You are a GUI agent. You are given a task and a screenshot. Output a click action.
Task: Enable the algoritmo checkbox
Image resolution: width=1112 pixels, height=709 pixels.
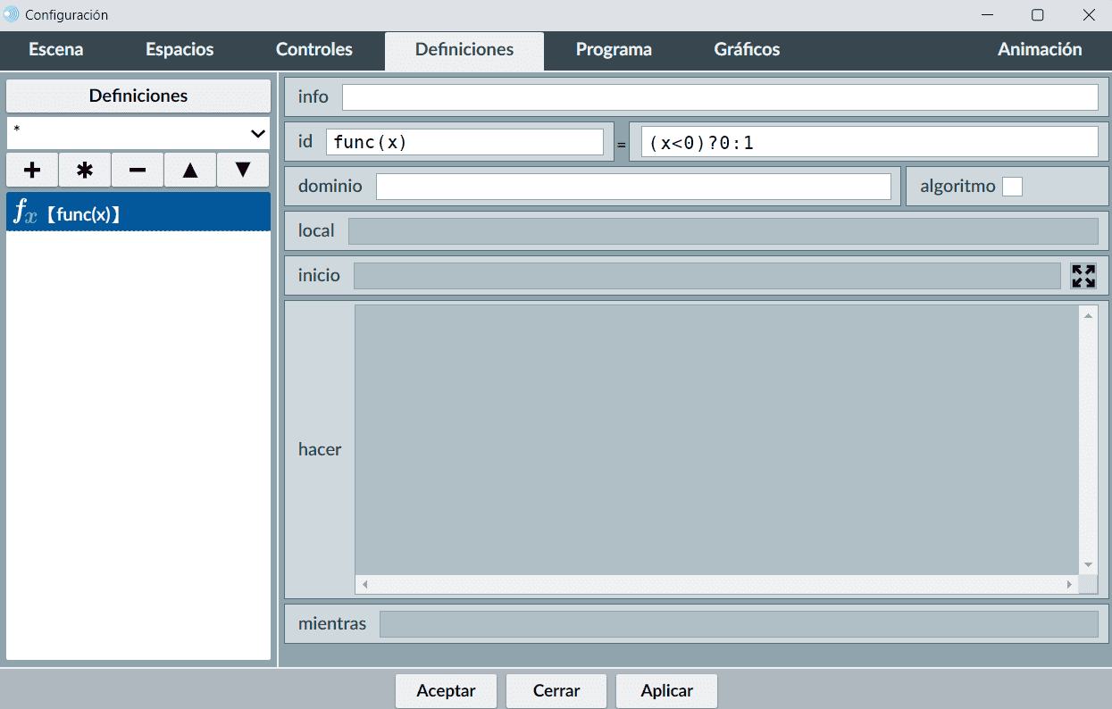click(x=1012, y=186)
